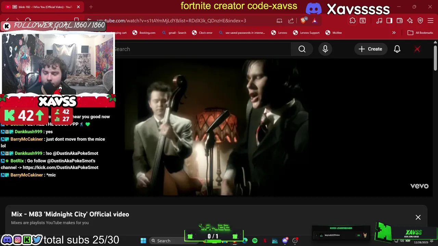Image resolution: width=438 pixels, height=246 pixels.
Task: Open the Clock error bookmark
Action: tap(202, 33)
